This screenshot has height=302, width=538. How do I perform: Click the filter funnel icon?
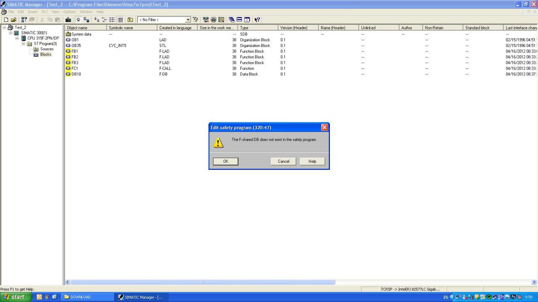click(195, 20)
